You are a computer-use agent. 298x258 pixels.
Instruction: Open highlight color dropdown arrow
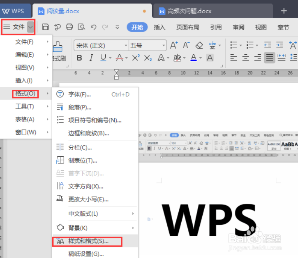tap(185, 58)
